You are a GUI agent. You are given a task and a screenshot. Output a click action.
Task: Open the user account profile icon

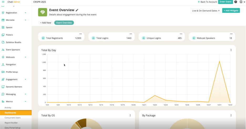pos(241,2)
